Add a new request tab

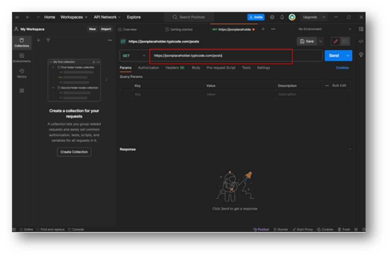coord(263,29)
